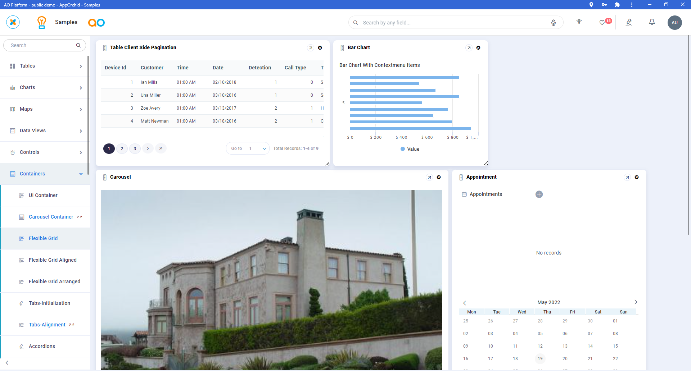Open favorites heart icon with badge
This screenshot has width=691, height=371.
[x=602, y=23]
